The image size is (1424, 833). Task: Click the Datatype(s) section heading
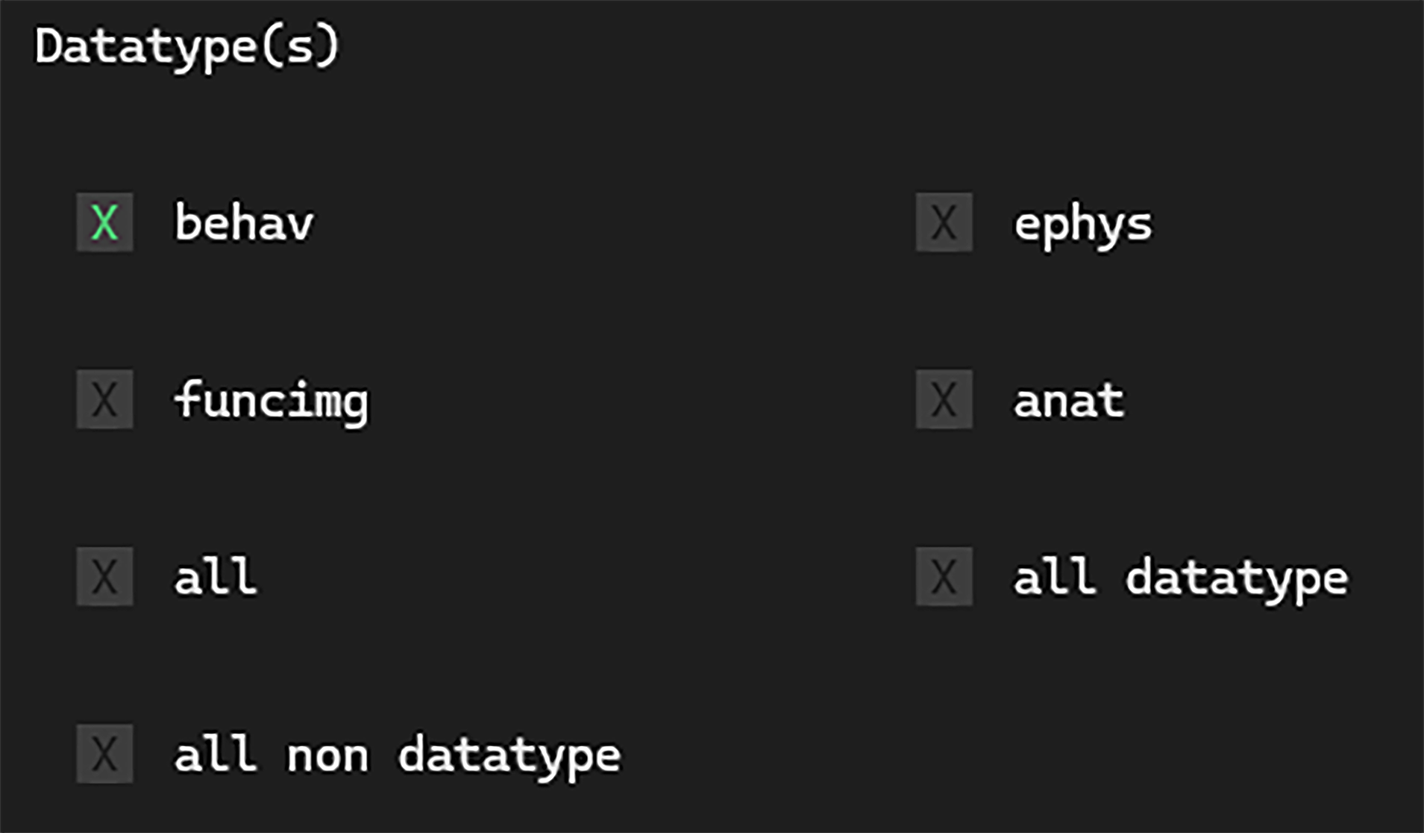tap(187, 47)
